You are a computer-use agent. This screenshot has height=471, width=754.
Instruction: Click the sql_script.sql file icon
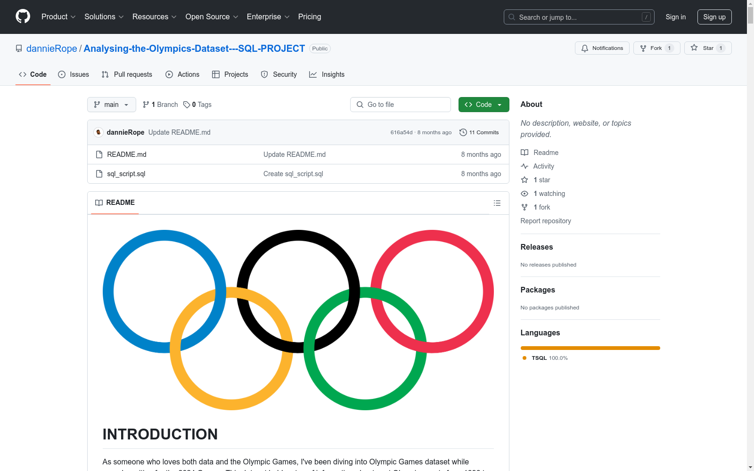(x=99, y=174)
